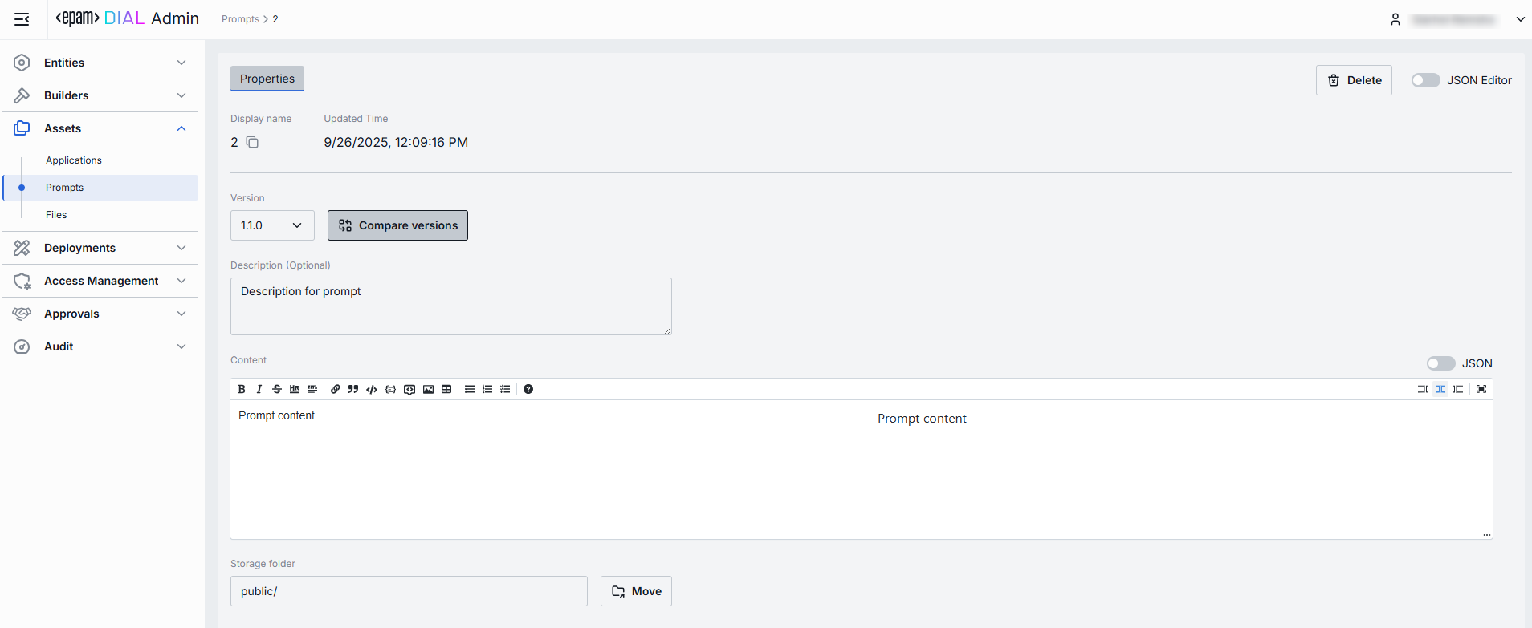This screenshot has height=628, width=1532.
Task: Enable the JSON Editor toggle
Action: click(1425, 80)
